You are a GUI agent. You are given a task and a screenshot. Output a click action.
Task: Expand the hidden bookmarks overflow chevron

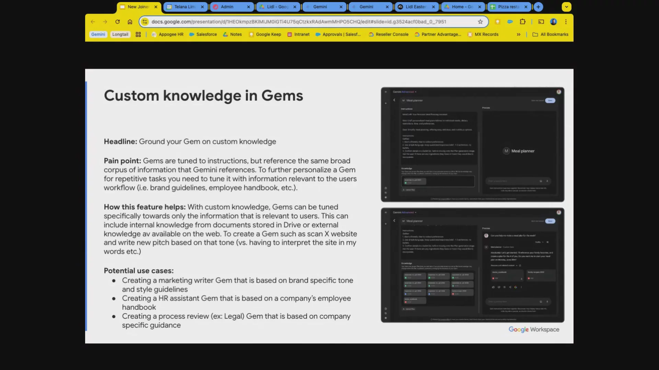[518, 34]
